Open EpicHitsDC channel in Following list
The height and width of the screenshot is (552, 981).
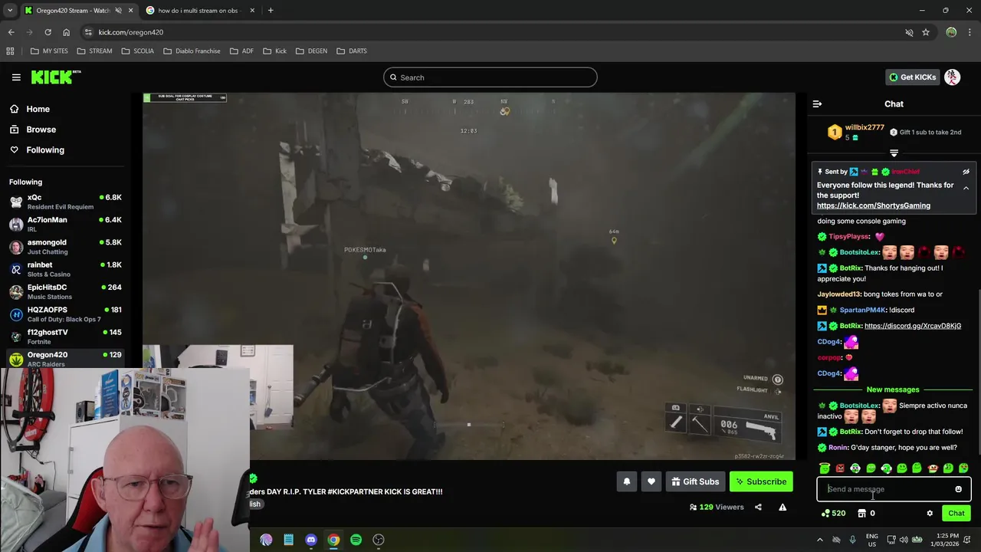click(65, 291)
